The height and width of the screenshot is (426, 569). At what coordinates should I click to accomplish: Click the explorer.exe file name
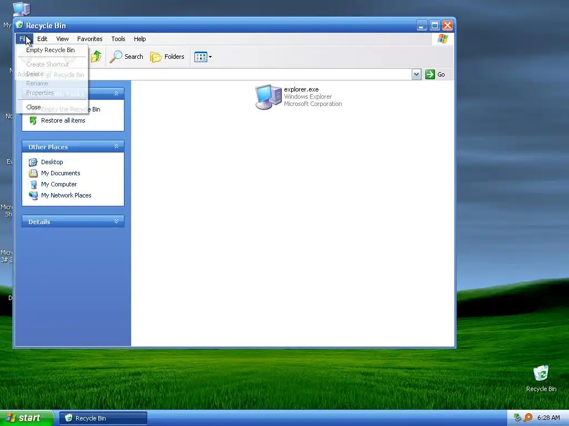[x=301, y=89]
